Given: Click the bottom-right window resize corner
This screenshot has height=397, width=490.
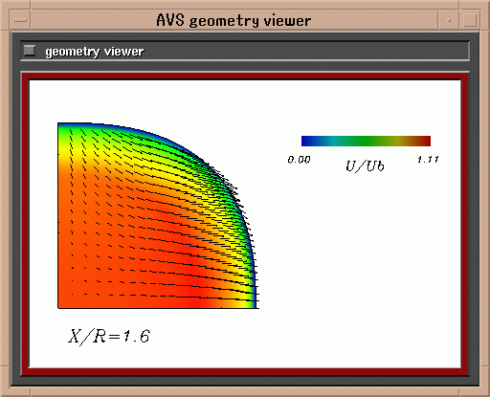Looking at the screenshot, I should [484, 391].
